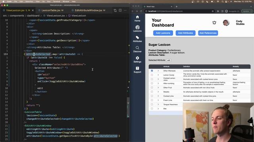
Task: Go back in browser
Action: [x=133, y=11]
